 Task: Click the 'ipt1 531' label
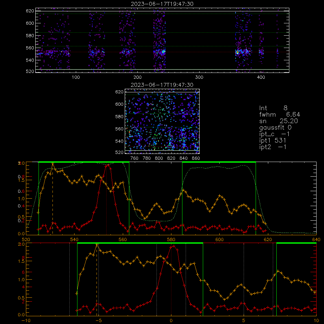[272, 141]
